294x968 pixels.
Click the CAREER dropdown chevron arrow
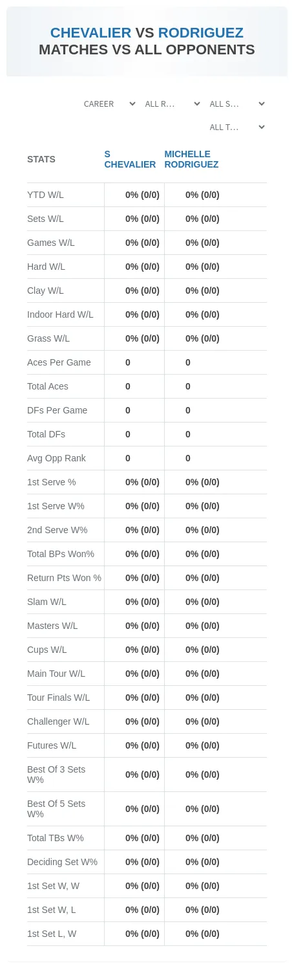tap(132, 104)
